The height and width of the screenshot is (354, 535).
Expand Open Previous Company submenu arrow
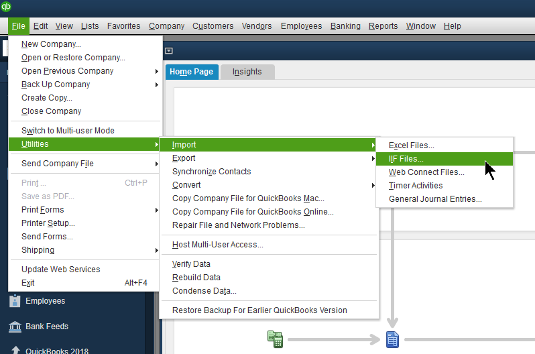(157, 71)
